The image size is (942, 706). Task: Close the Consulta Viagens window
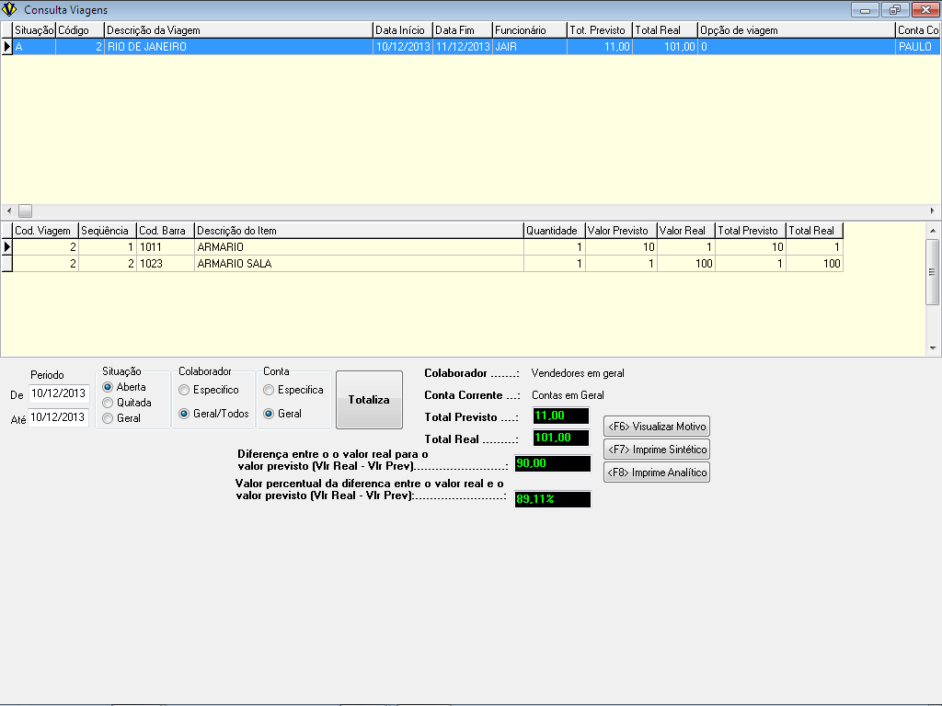point(925,9)
